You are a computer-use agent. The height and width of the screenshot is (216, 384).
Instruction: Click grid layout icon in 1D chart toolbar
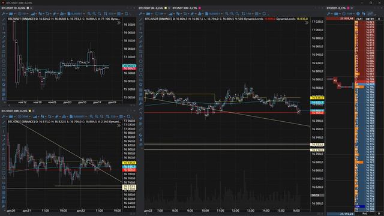point(119,14)
